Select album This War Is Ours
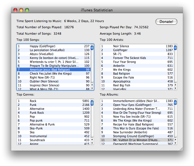The height and width of the screenshot is (166, 194). (x=137, y=128)
